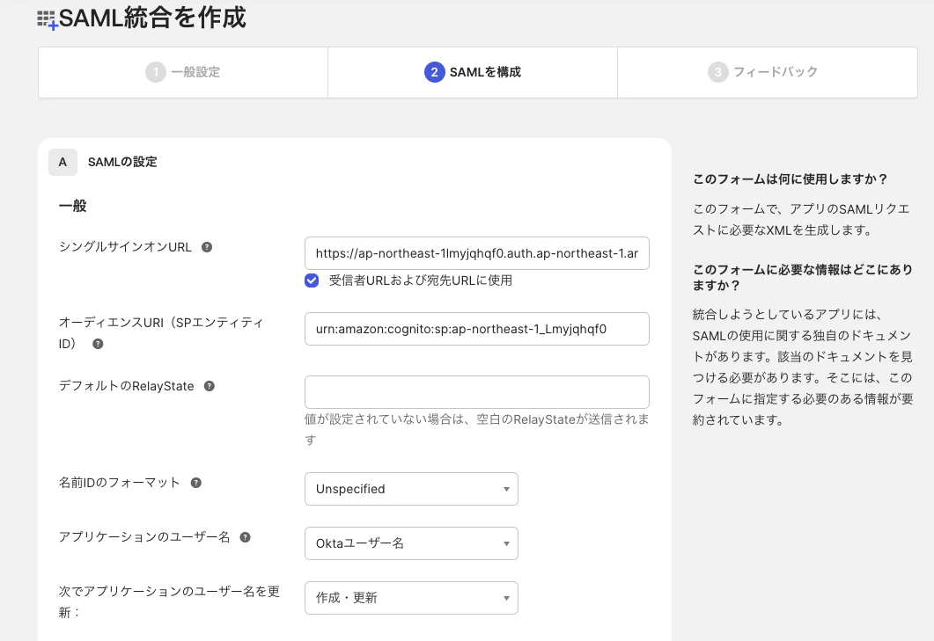Viewport: 934px width, 641px height.
Task: Click the blue step 2 circle icon
Action: pyautogui.click(x=434, y=72)
